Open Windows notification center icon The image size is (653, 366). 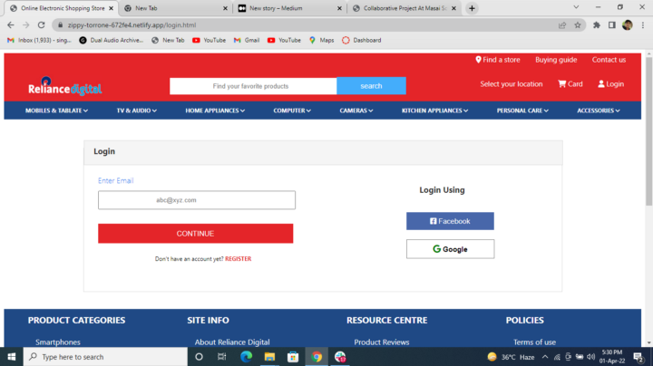638,357
